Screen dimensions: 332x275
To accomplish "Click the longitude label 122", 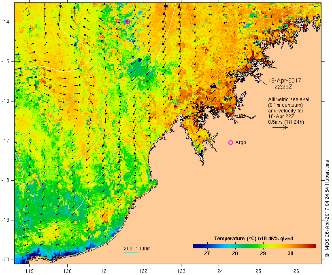I will (x=143, y=271).
